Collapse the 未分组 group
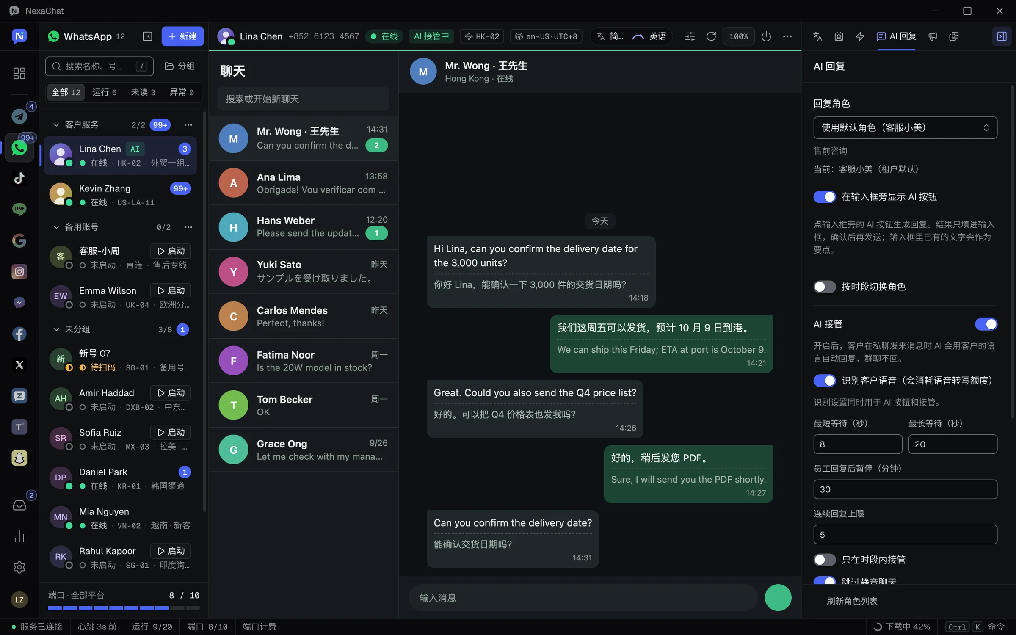Image resolution: width=1016 pixels, height=635 pixels. (56, 329)
